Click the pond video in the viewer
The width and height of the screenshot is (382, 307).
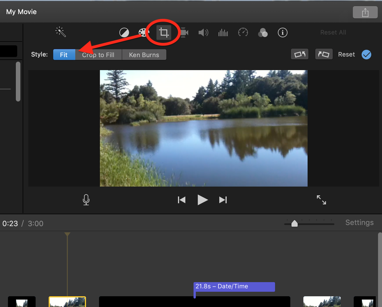[x=204, y=128]
